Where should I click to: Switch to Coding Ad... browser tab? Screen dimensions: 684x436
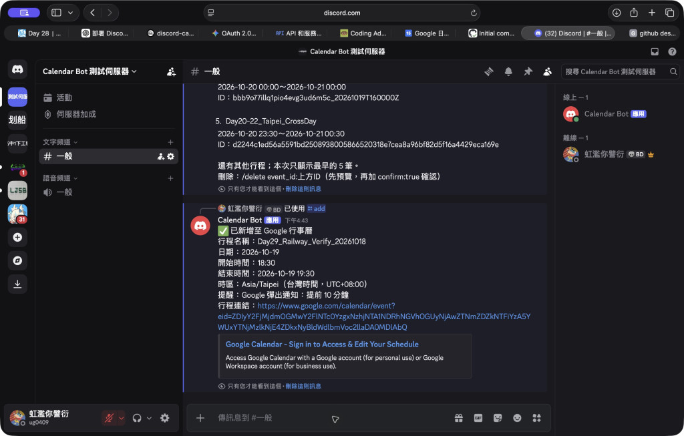coord(363,33)
